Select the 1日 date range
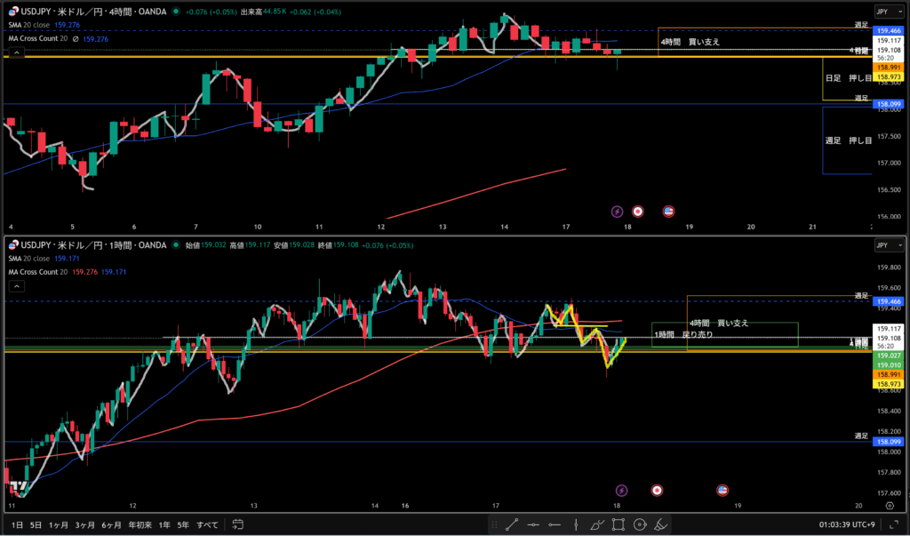 pyautogui.click(x=18, y=525)
